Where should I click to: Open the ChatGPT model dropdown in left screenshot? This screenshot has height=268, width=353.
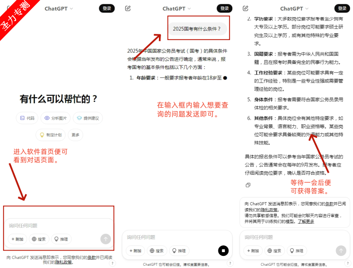pyautogui.click(x=59, y=9)
